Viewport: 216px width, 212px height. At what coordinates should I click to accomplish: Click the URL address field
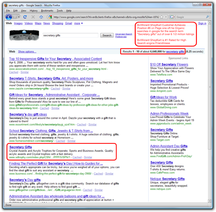tap(106, 17)
